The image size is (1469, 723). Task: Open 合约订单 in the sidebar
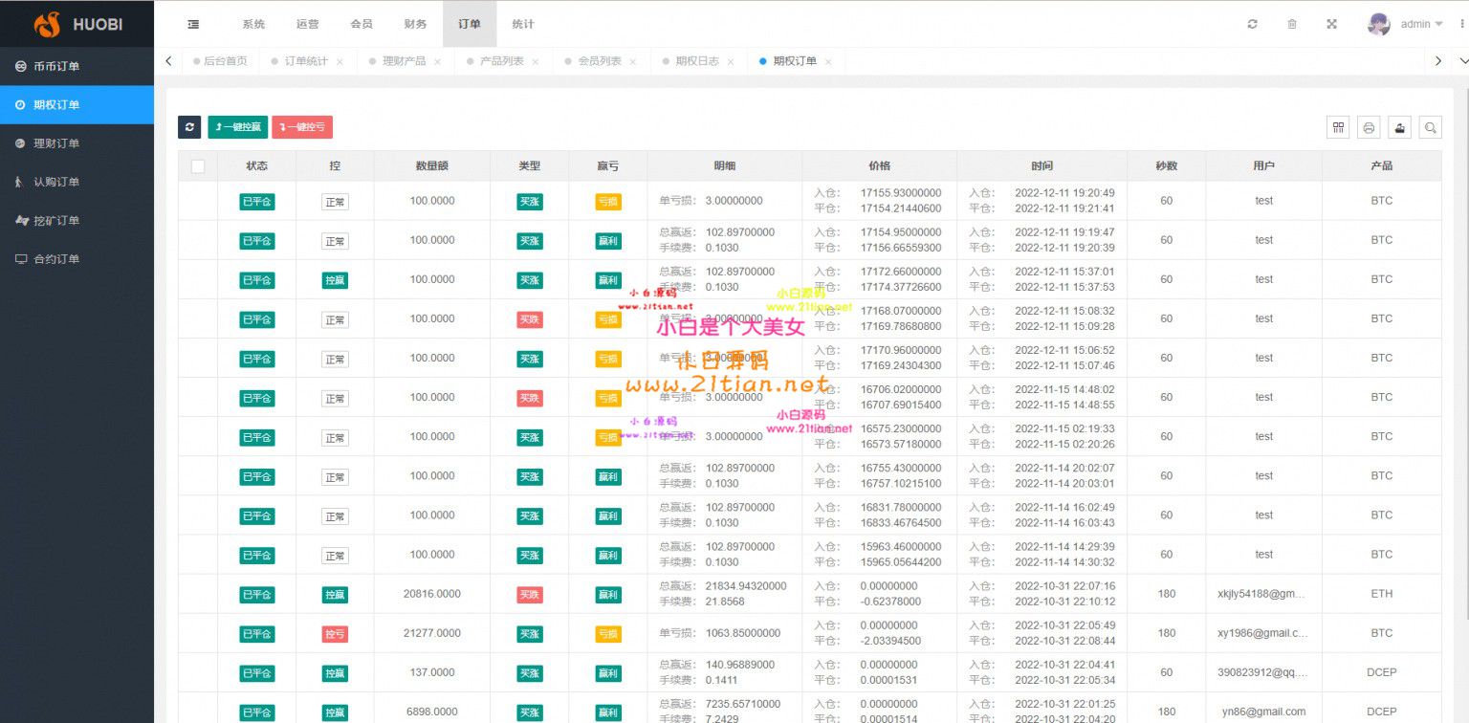[x=56, y=259]
